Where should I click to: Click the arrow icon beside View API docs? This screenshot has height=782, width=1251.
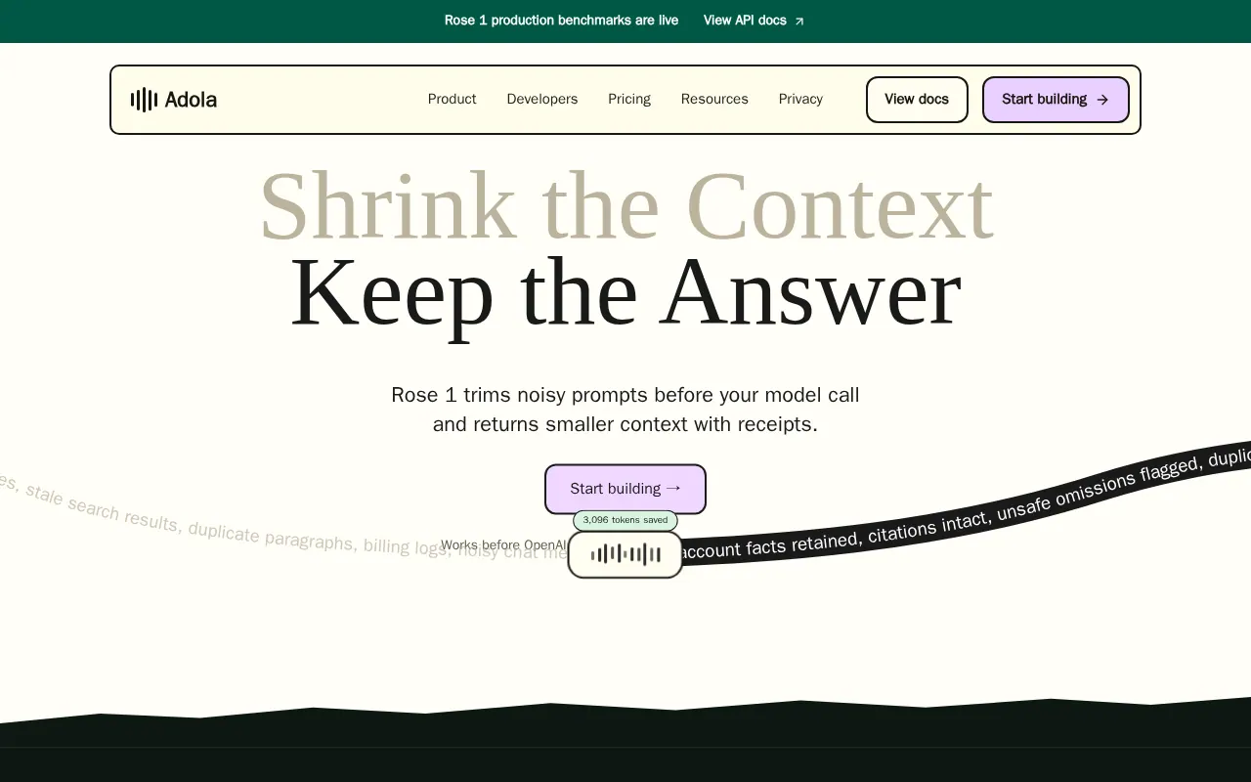point(799,22)
